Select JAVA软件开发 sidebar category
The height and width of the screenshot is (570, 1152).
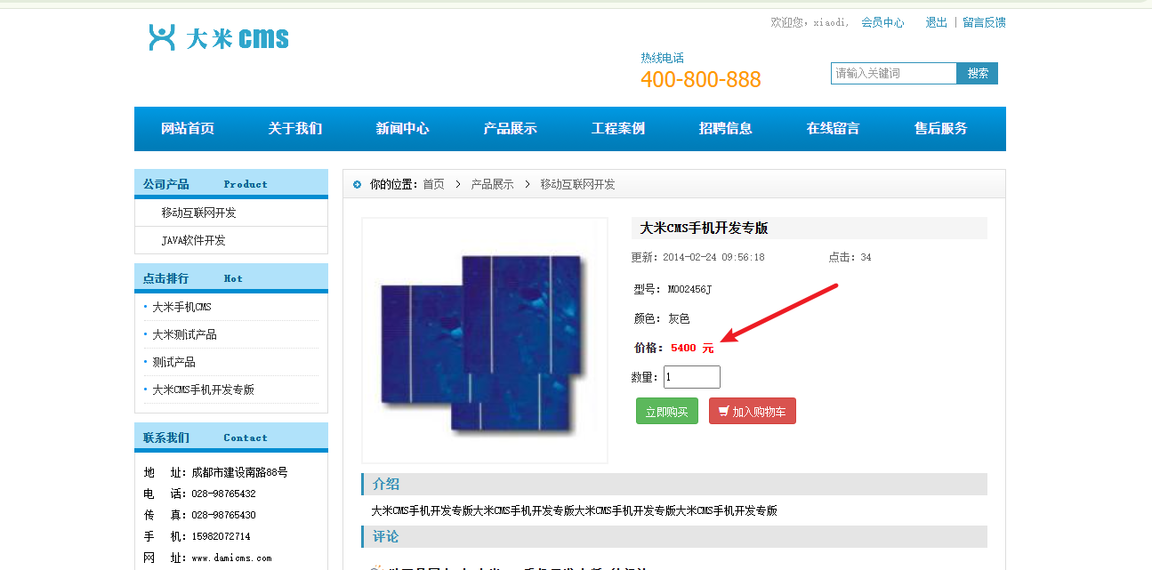click(x=193, y=241)
